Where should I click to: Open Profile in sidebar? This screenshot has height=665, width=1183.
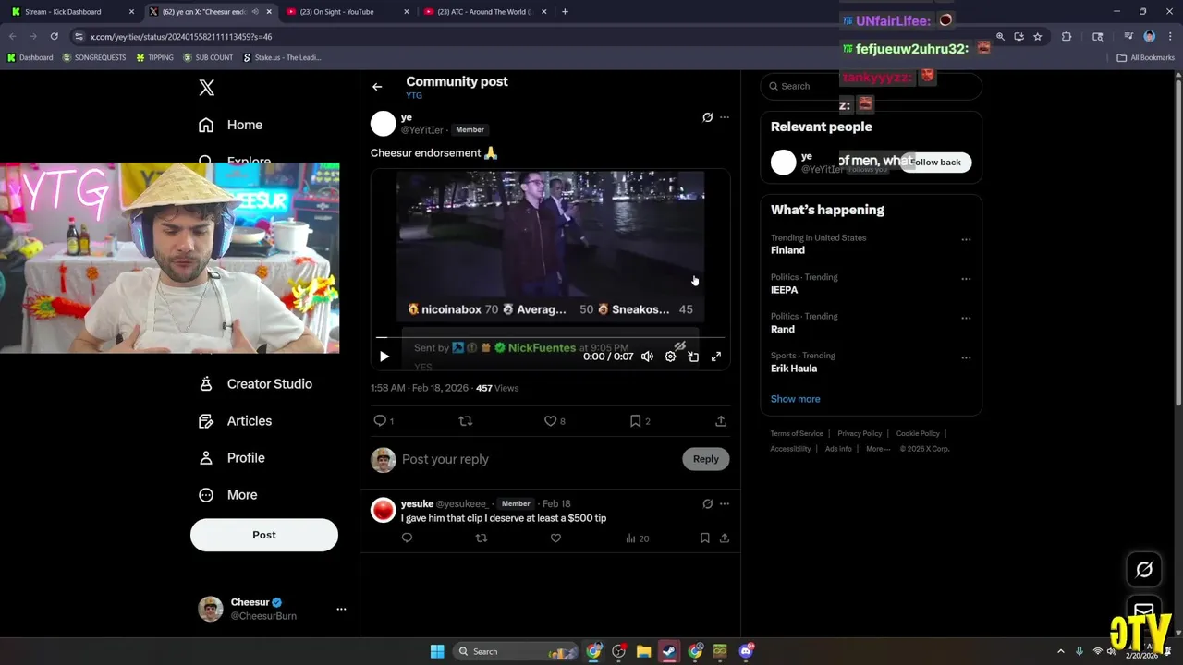[233, 458]
